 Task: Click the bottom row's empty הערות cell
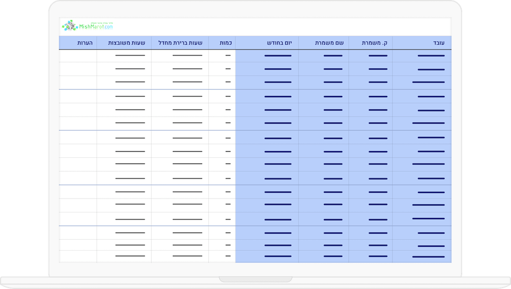click(78, 257)
